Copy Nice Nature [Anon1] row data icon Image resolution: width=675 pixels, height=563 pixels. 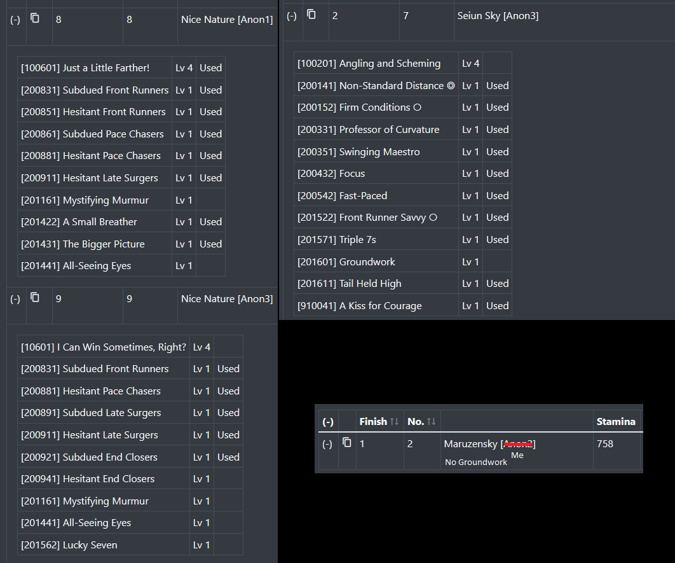coord(35,18)
